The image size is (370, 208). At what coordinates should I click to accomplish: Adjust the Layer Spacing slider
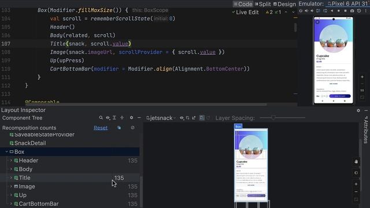(x=282, y=118)
